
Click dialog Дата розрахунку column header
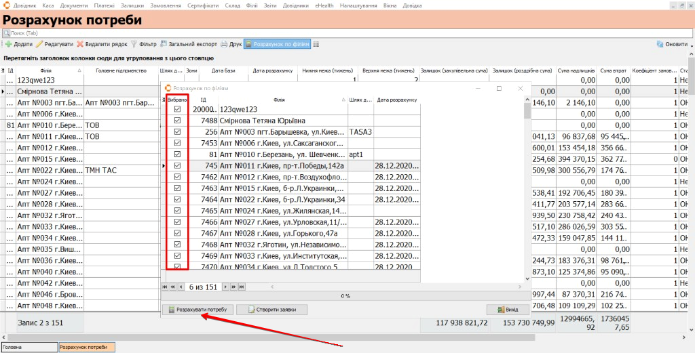(397, 100)
